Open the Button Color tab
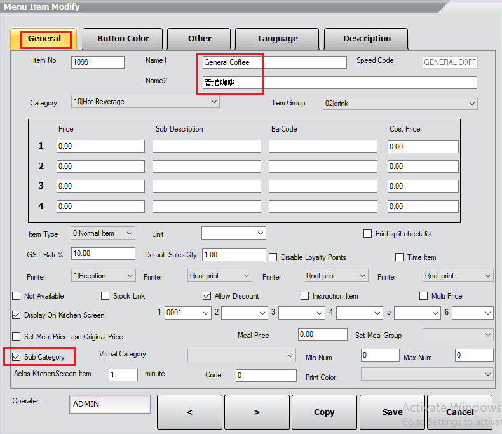This screenshot has width=502, height=434. point(123,39)
